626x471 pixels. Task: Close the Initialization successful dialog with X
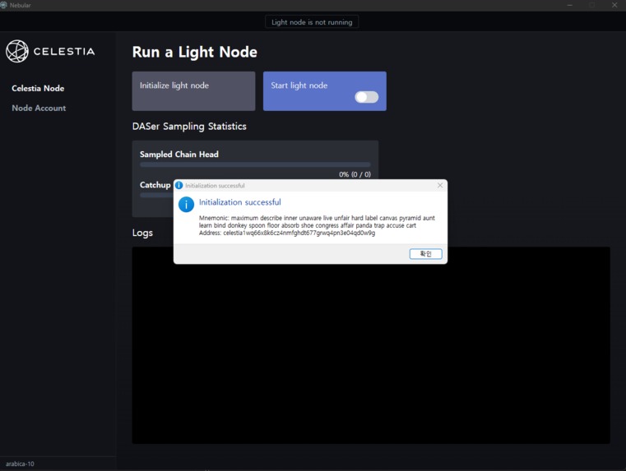pos(440,185)
